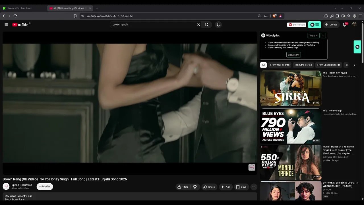Open Brave Wallet icon
Screen dimensions: 364x205
pyautogui.click(x=343, y=16)
